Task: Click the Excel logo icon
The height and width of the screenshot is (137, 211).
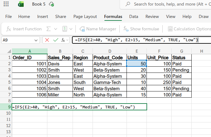Action: [x=21, y=4]
